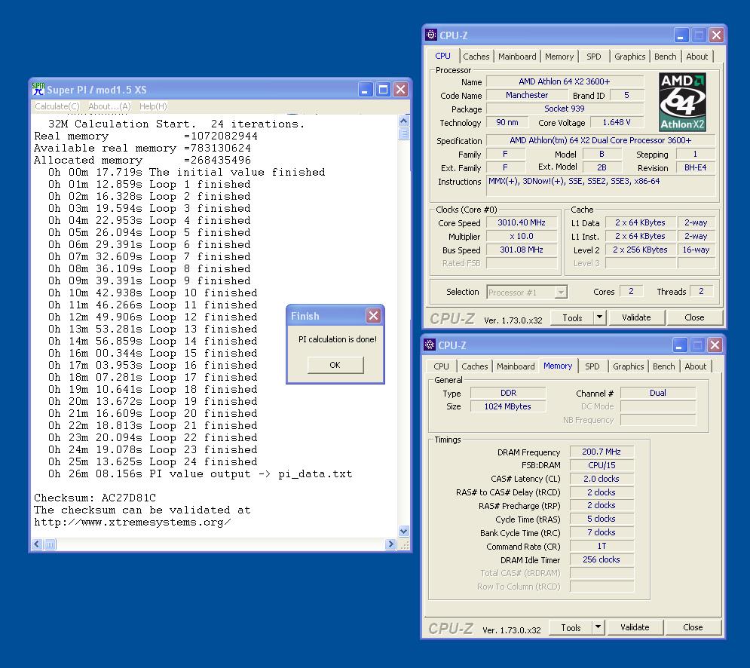Click the Code Name value Manchester
This screenshot has height=668, width=750.
[x=527, y=95]
